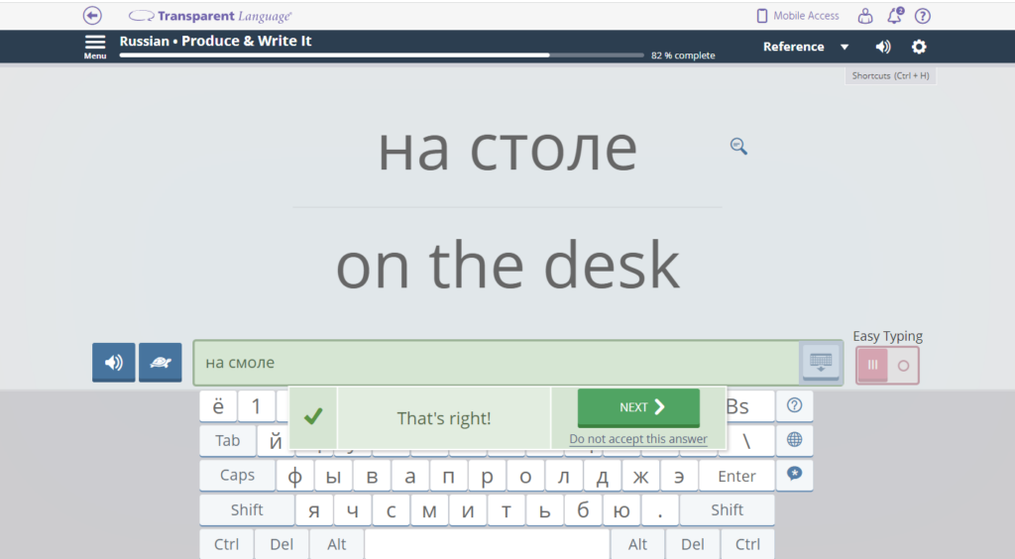Click the back arrow icon
Image resolution: width=1015 pixels, height=559 pixels.
[92, 16]
